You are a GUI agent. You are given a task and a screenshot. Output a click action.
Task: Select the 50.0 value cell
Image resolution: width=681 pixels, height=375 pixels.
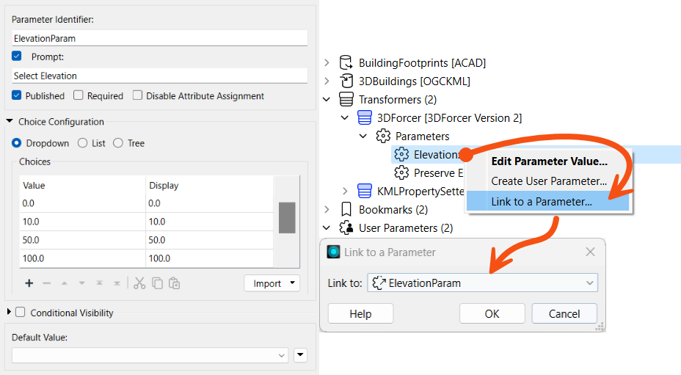82,240
